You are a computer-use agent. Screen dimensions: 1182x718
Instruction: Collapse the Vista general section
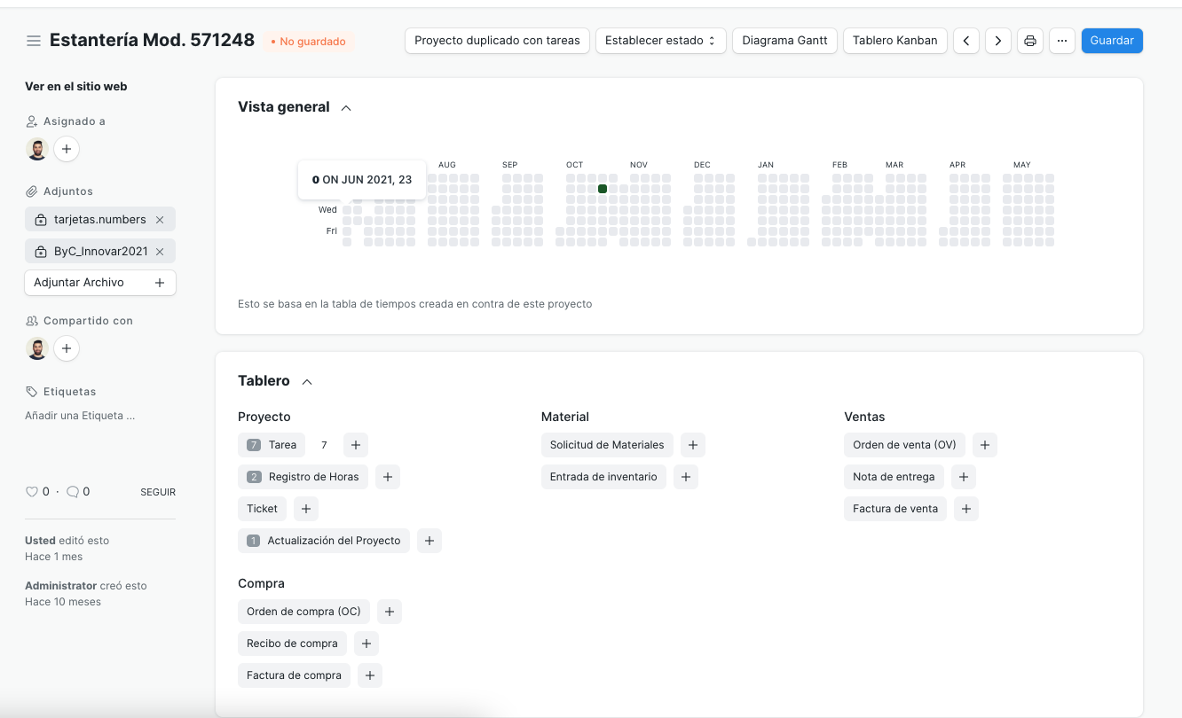click(x=346, y=107)
